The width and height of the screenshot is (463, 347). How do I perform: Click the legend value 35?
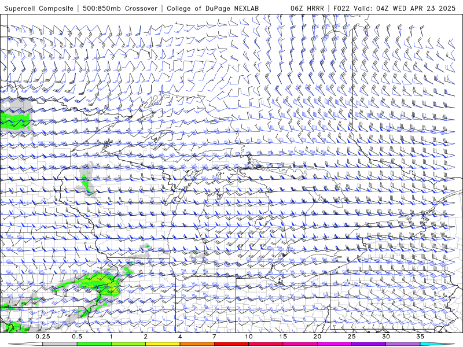pos(420,337)
